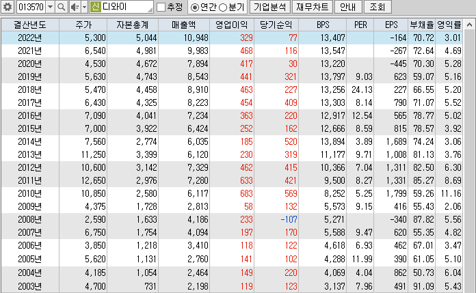Click the 2020년 EPS value -445
The width and height of the screenshot is (476, 293).
point(398,64)
